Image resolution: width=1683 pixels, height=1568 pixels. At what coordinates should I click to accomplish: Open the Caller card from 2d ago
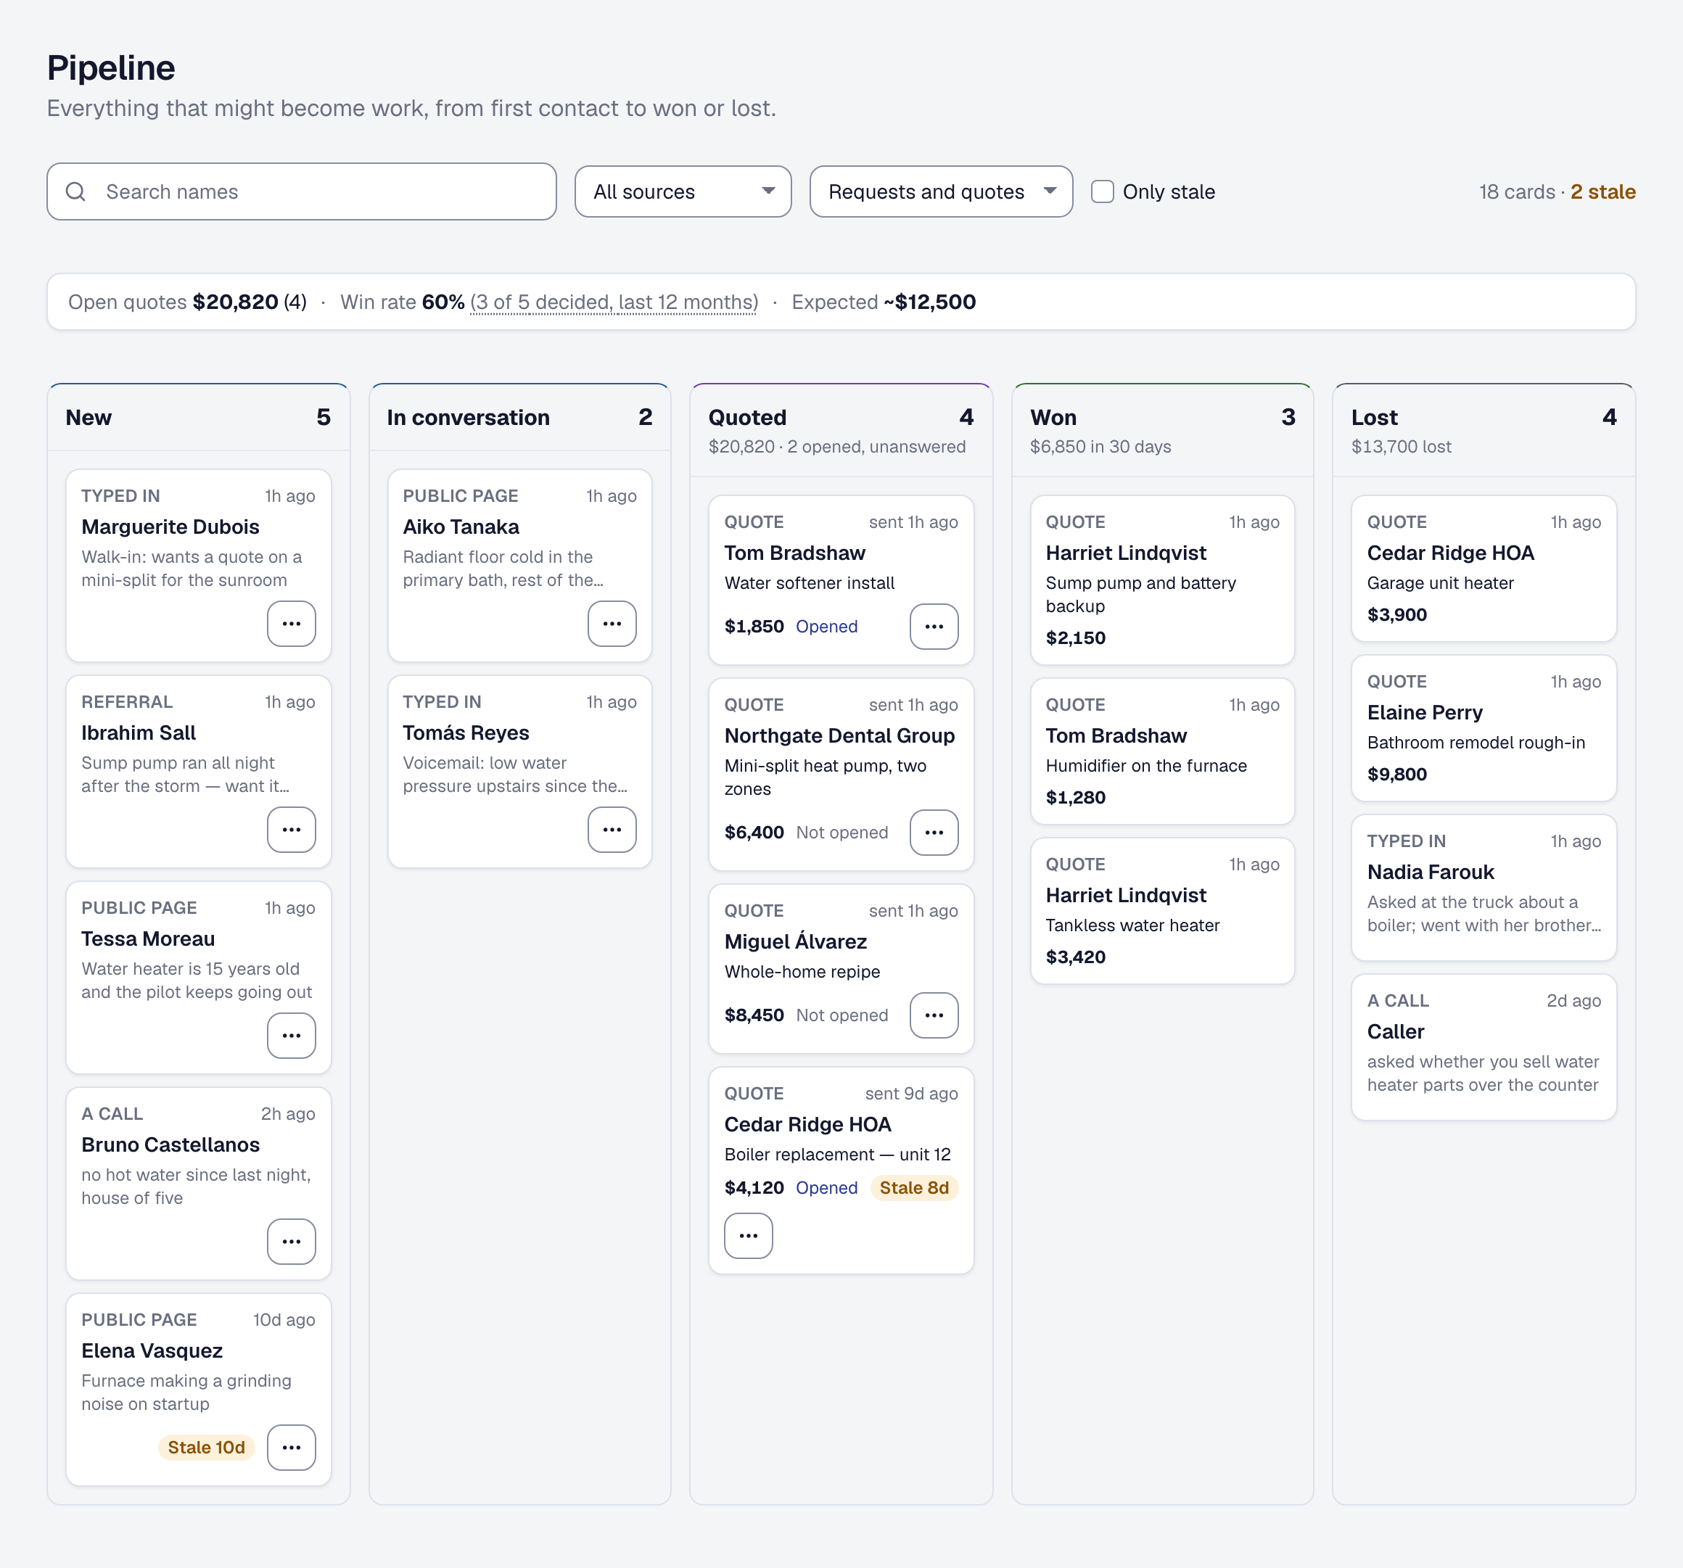(x=1484, y=1047)
